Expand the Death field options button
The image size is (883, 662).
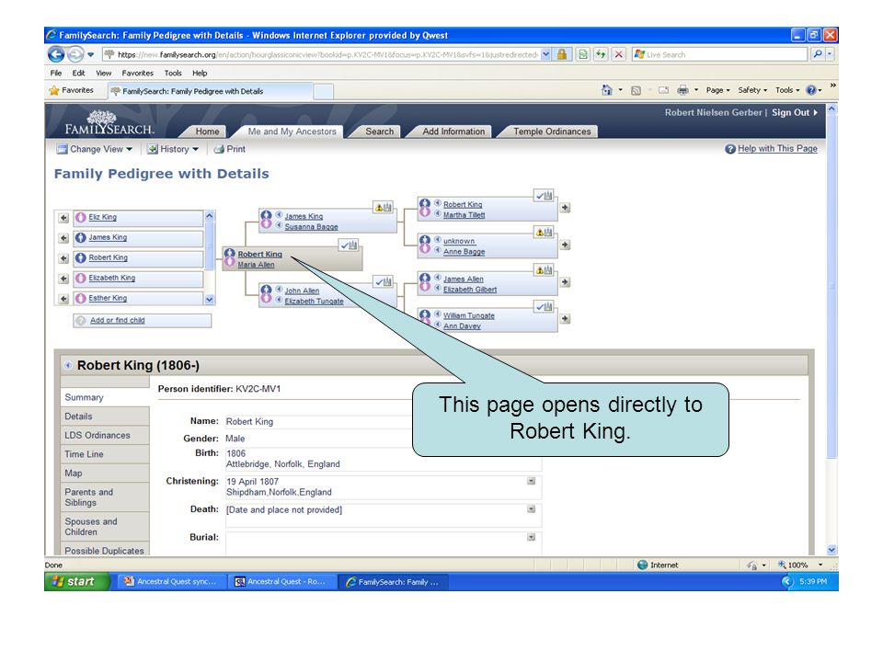(531, 508)
